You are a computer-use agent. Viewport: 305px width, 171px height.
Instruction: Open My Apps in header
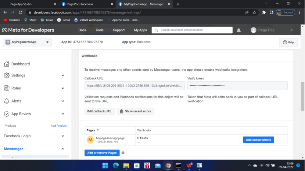140,30
